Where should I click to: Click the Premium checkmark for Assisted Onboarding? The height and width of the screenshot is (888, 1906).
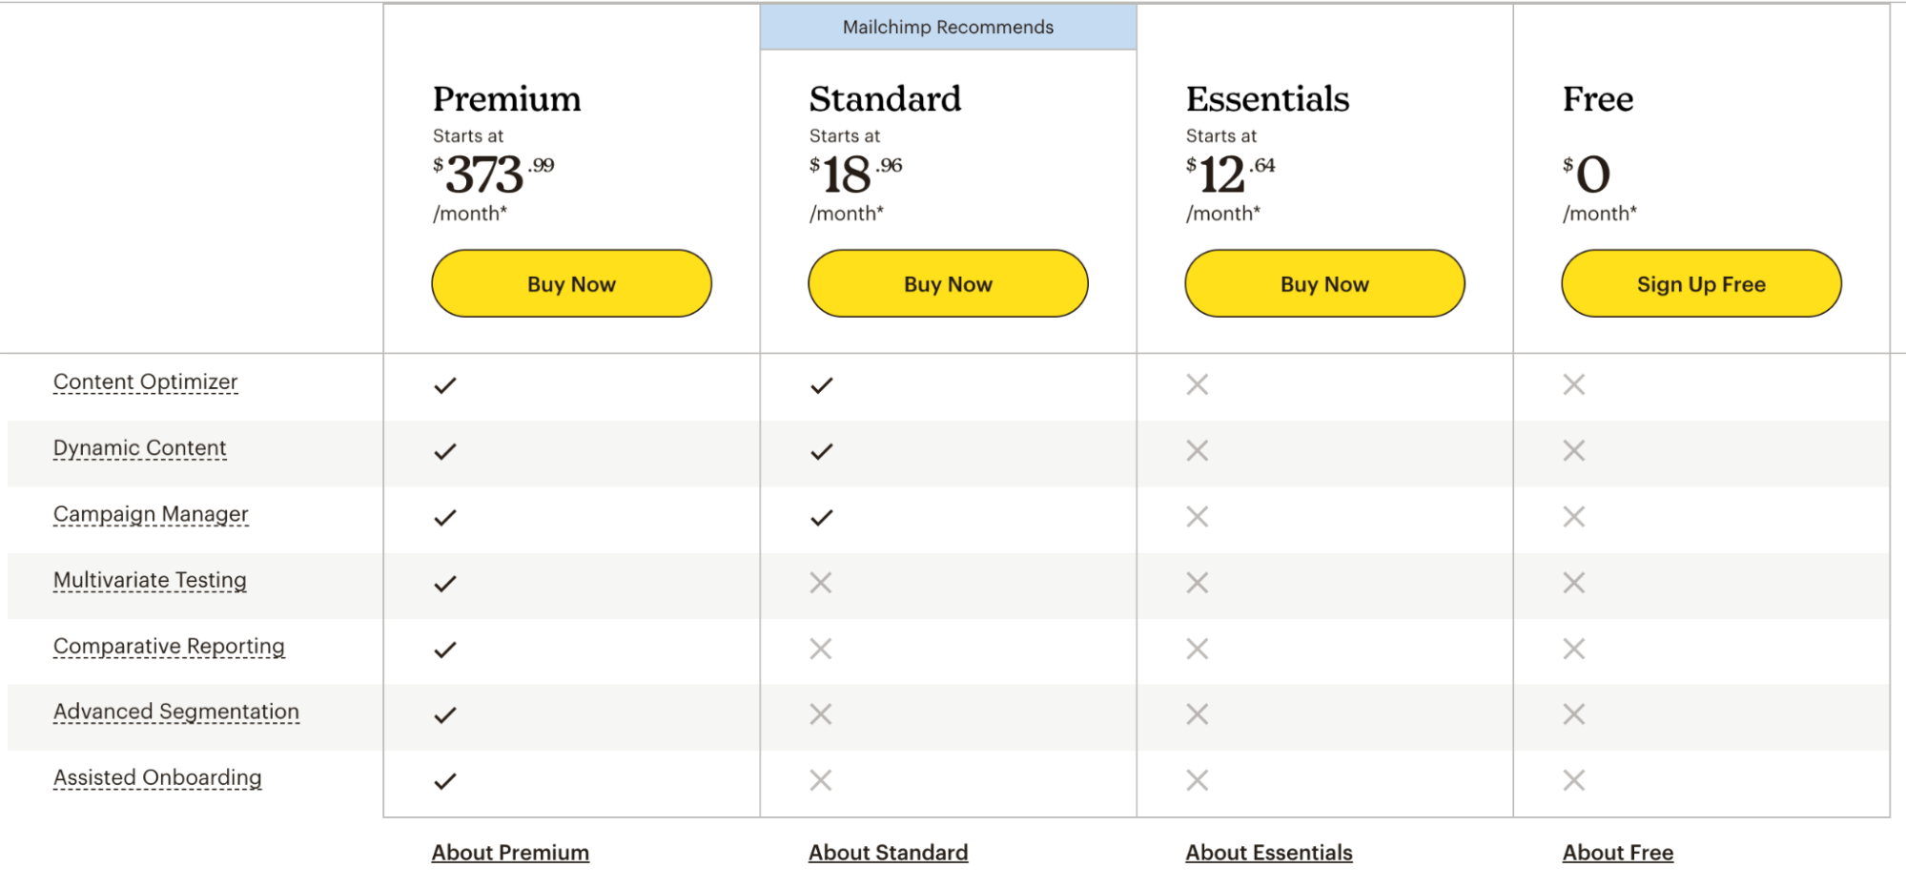[x=444, y=781]
